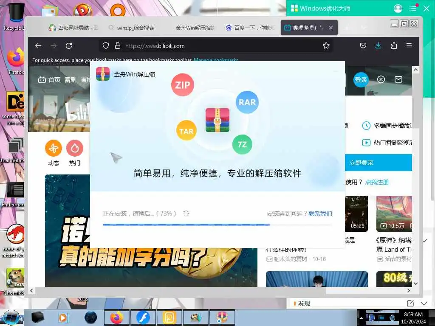Open the 动态 orange pinwheel icon

pos(53,148)
